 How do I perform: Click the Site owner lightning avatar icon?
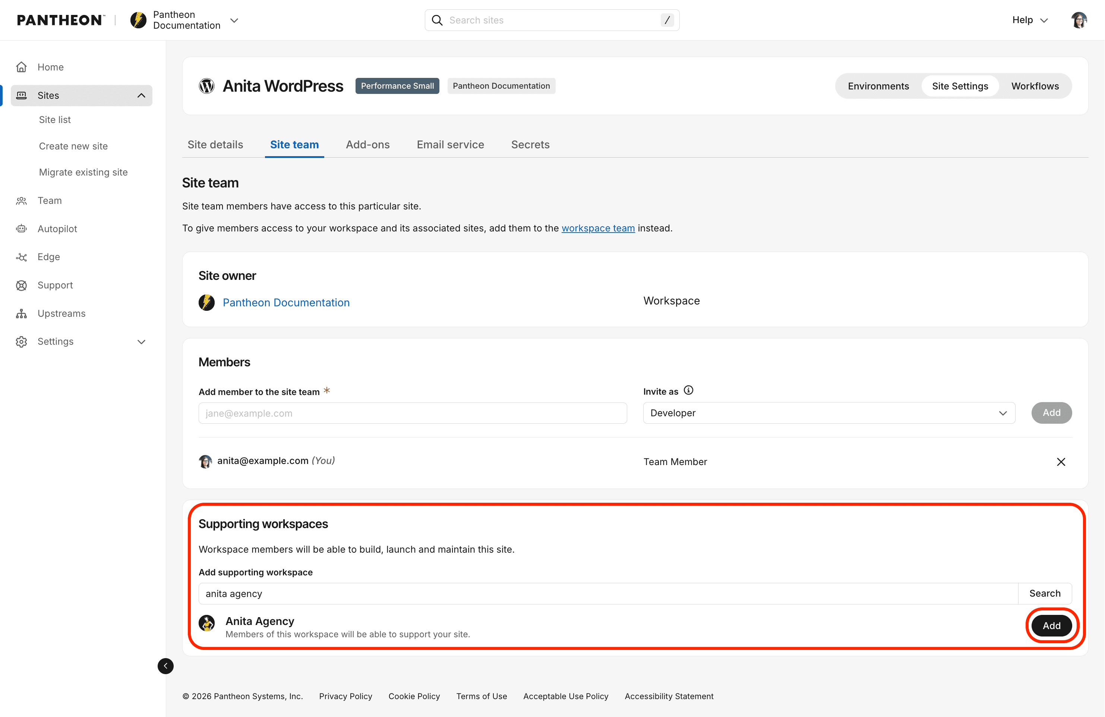click(x=206, y=302)
